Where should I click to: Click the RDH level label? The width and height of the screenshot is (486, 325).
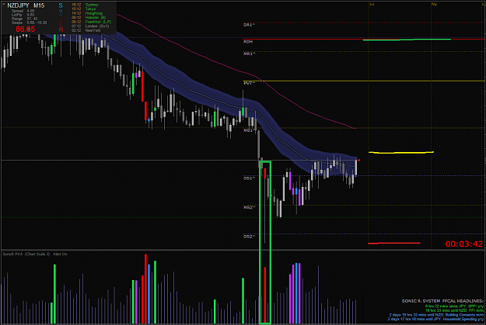point(248,41)
